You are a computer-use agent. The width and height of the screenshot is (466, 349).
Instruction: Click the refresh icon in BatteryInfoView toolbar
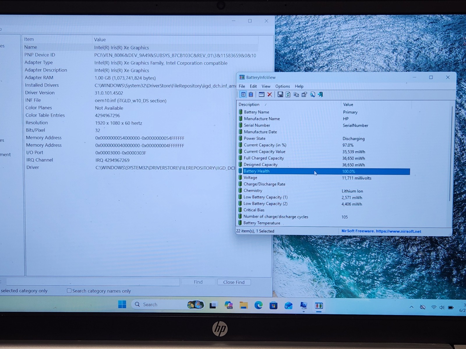click(288, 95)
